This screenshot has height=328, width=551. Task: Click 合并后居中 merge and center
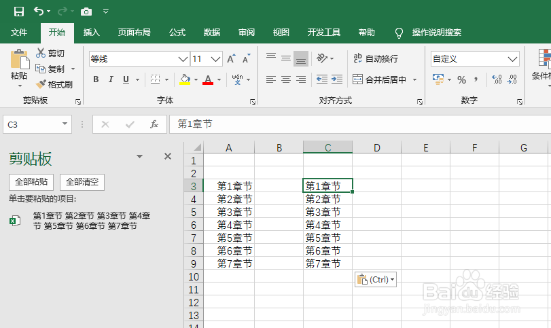[380, 79]
